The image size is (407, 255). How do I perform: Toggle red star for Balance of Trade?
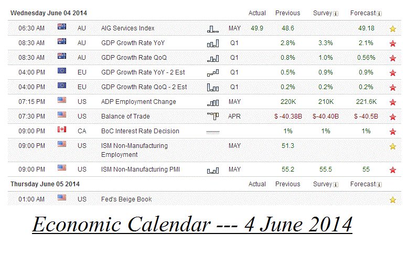point(392,117)
